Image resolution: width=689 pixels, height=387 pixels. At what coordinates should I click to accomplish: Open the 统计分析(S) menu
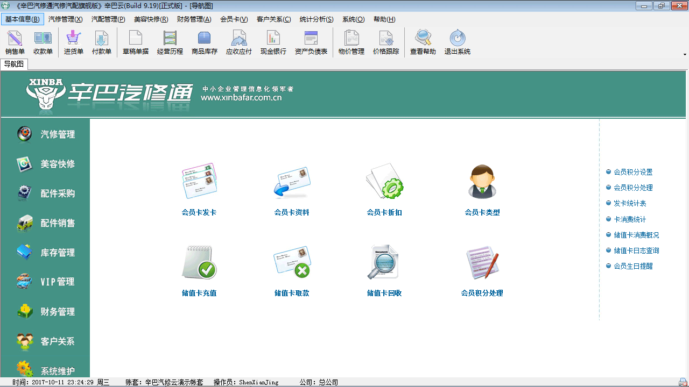(317, 19)
